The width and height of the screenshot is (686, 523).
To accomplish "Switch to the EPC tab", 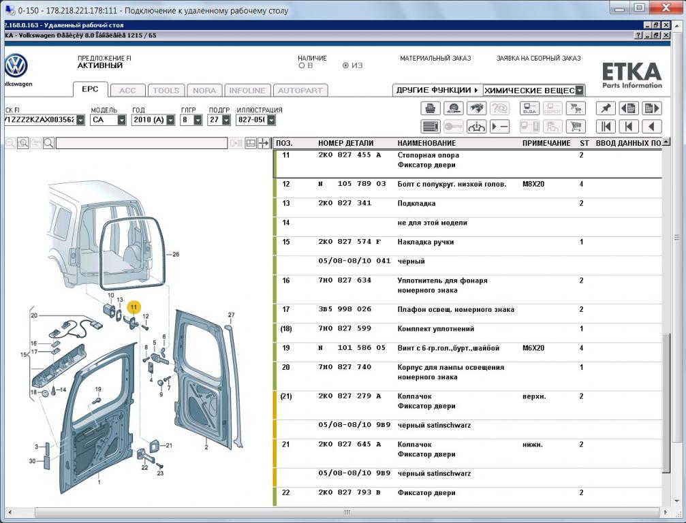I will (90, 89).
